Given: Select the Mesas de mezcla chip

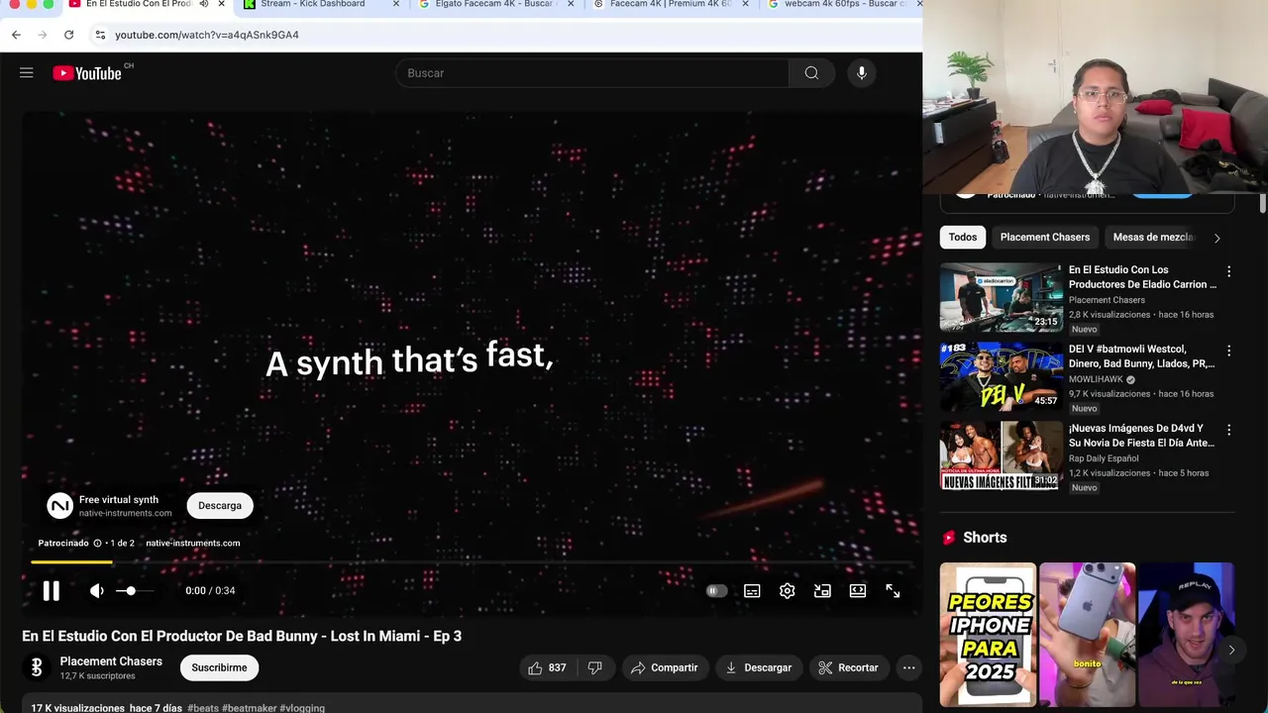Looking at the screenshot, I should tap(1153, 237).
